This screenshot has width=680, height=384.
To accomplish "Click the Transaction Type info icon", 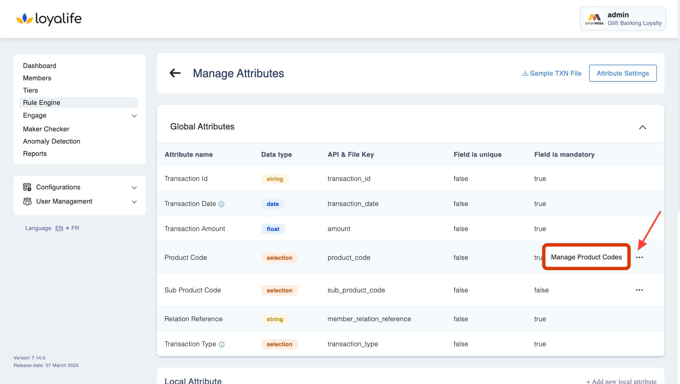I will click(222, 344).
